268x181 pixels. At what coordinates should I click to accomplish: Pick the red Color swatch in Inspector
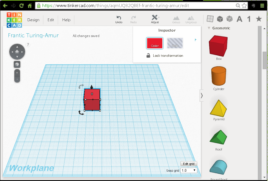pyautogui.click(x=155, y=43)
